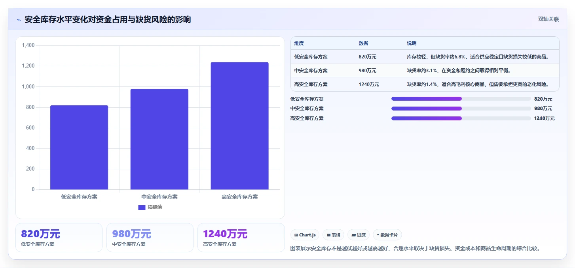Click the description mentioning 缺货率约6.8%
This screenshot has width=575, height=268.
pos(479,57)
